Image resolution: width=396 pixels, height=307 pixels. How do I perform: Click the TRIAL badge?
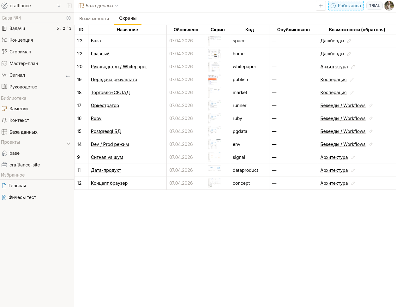pos(374,6)
